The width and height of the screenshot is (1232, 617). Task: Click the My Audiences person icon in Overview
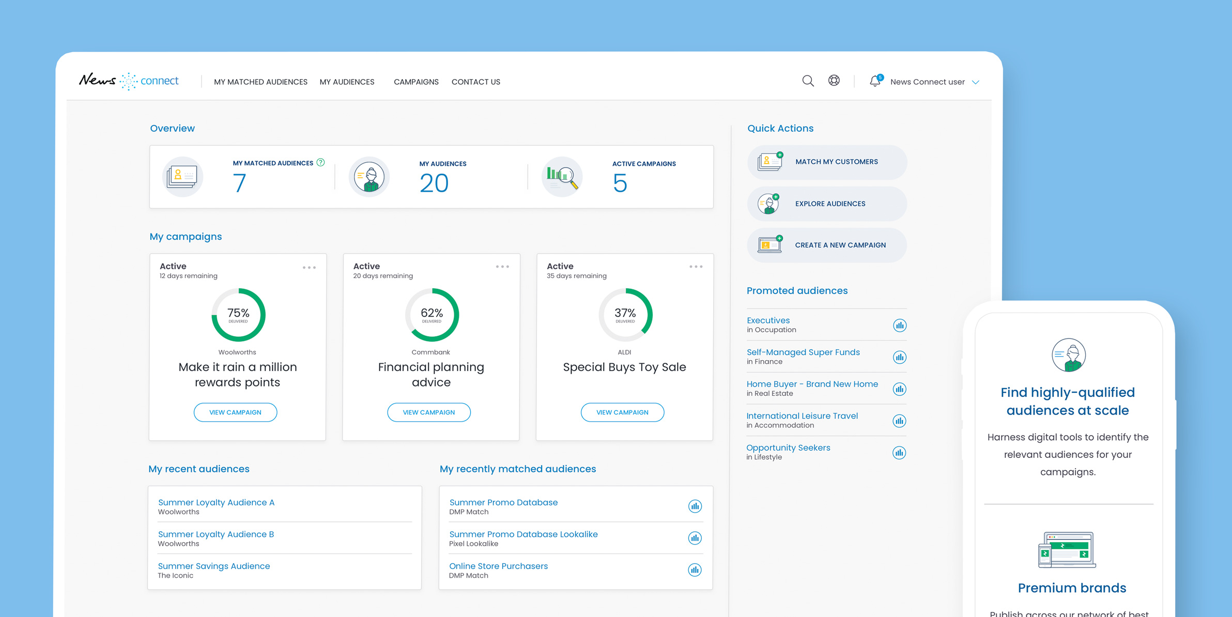[369, 176]
